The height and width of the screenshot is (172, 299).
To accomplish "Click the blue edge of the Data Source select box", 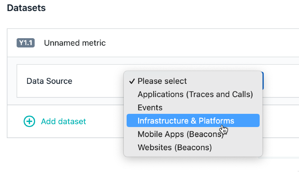I will click(x=263, y=81).
